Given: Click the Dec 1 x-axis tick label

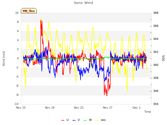Looking at the screenshot, I should pyautogui.click(x=136, y=108).
